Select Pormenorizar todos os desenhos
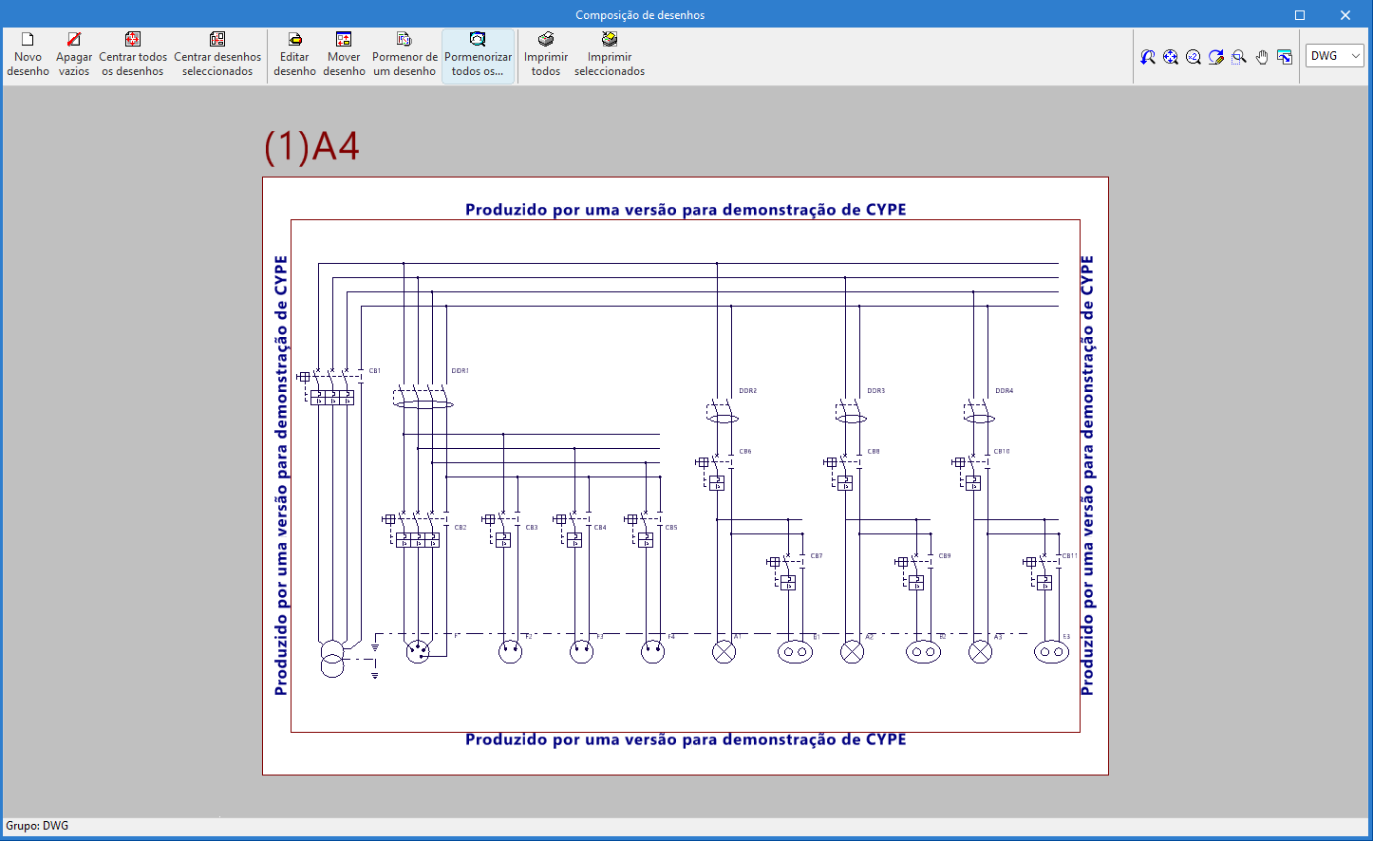The image size is (1373, 841). [478, 56]
